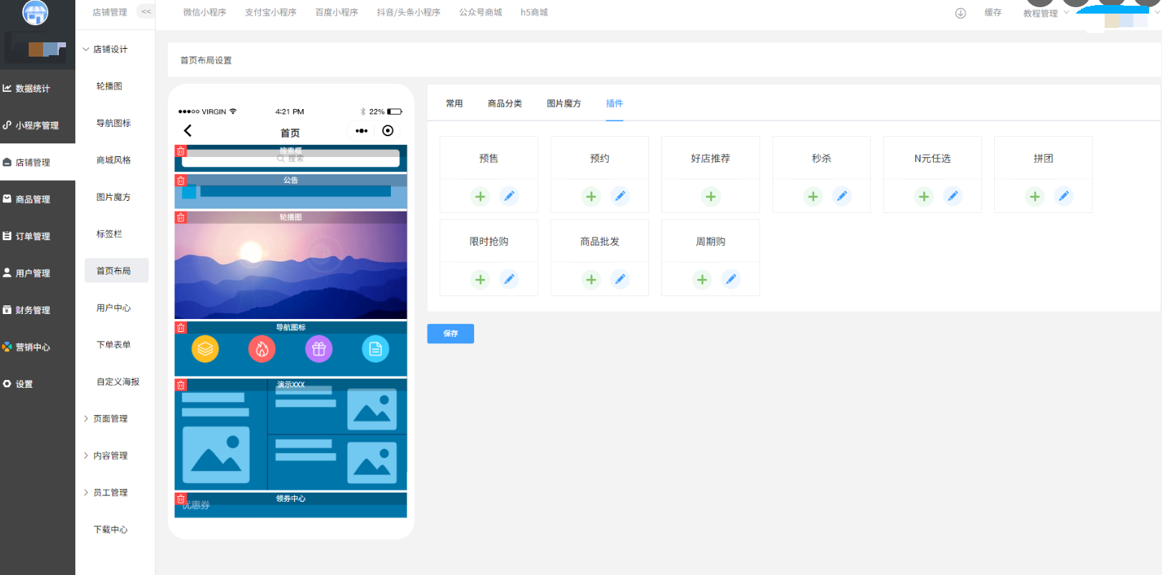Viewport: 1162px width, 575px height.
Task: Expand the 页面管理 menu group
Action: (x=110, y=419)
